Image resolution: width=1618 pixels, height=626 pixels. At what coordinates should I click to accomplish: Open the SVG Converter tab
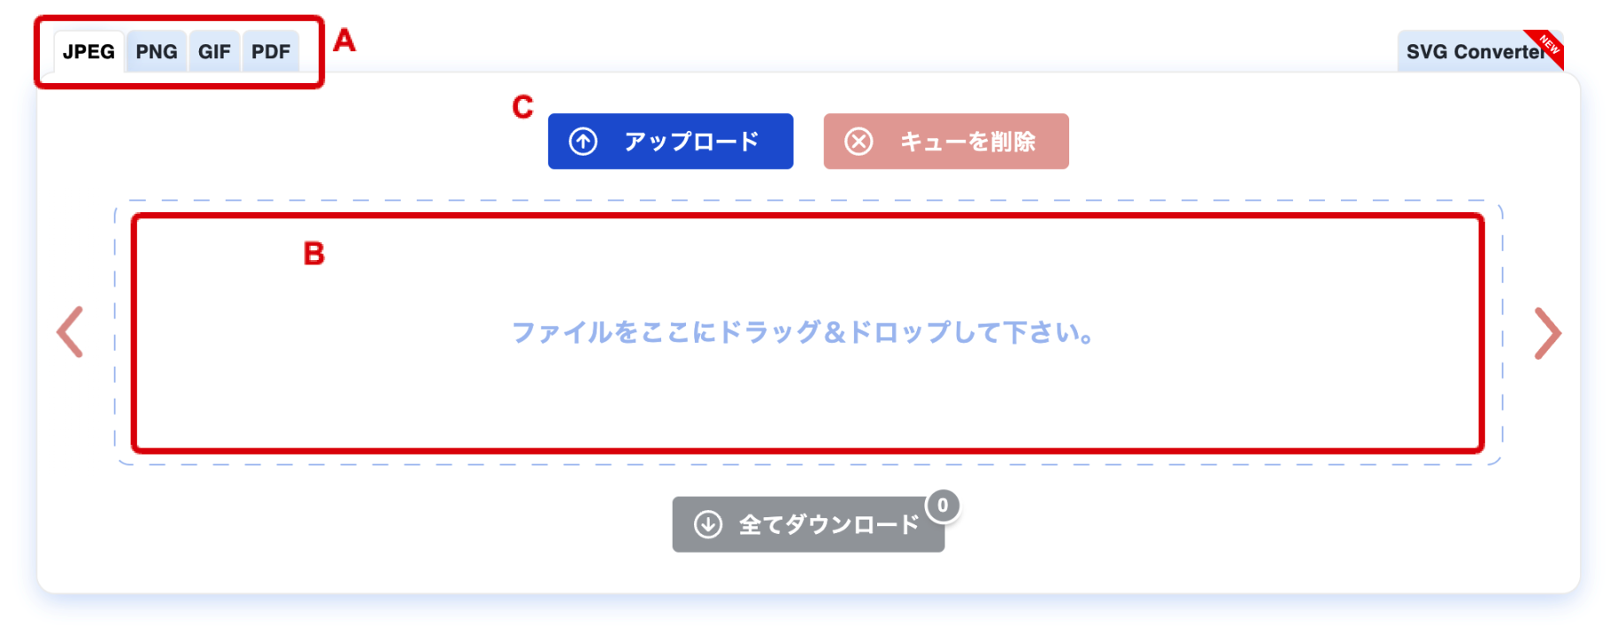tap(1475, 51)
